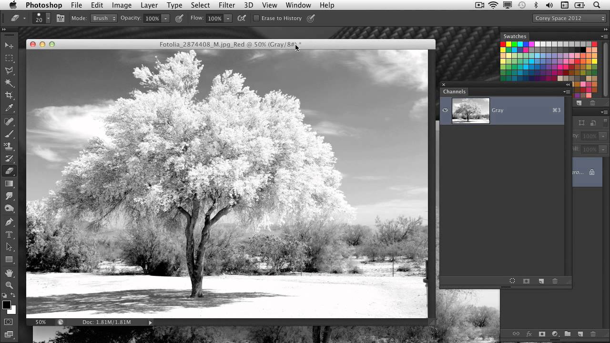Pick the yellow swatch in Swatches top row
Viewport: 610px width, 343px height.
[x=508, y=44]
